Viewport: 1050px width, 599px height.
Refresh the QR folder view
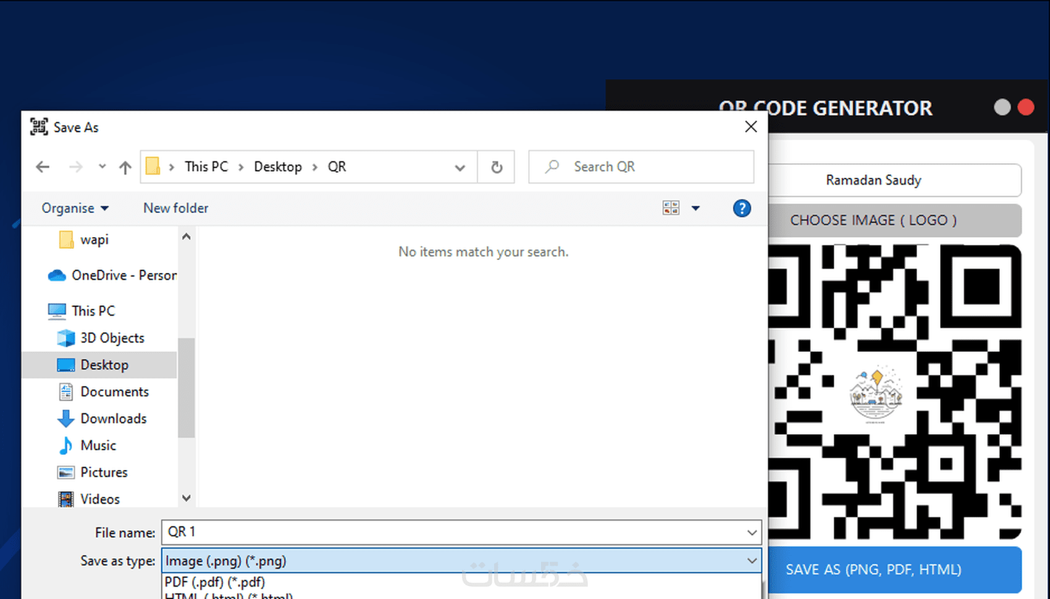pyautogui.click(x=497, y=167)
